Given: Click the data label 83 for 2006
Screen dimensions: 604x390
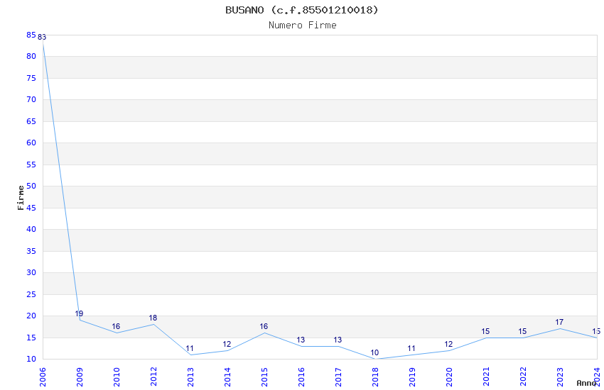Looking at the screenshot, I should pyautogui.click(x=42, y=38).
